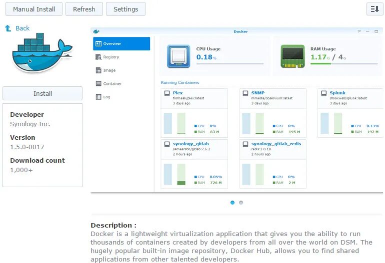Click the sort order icon button
Image resolution: width=385 pixels, height=263 pixels.
click(x=374, y=9)
